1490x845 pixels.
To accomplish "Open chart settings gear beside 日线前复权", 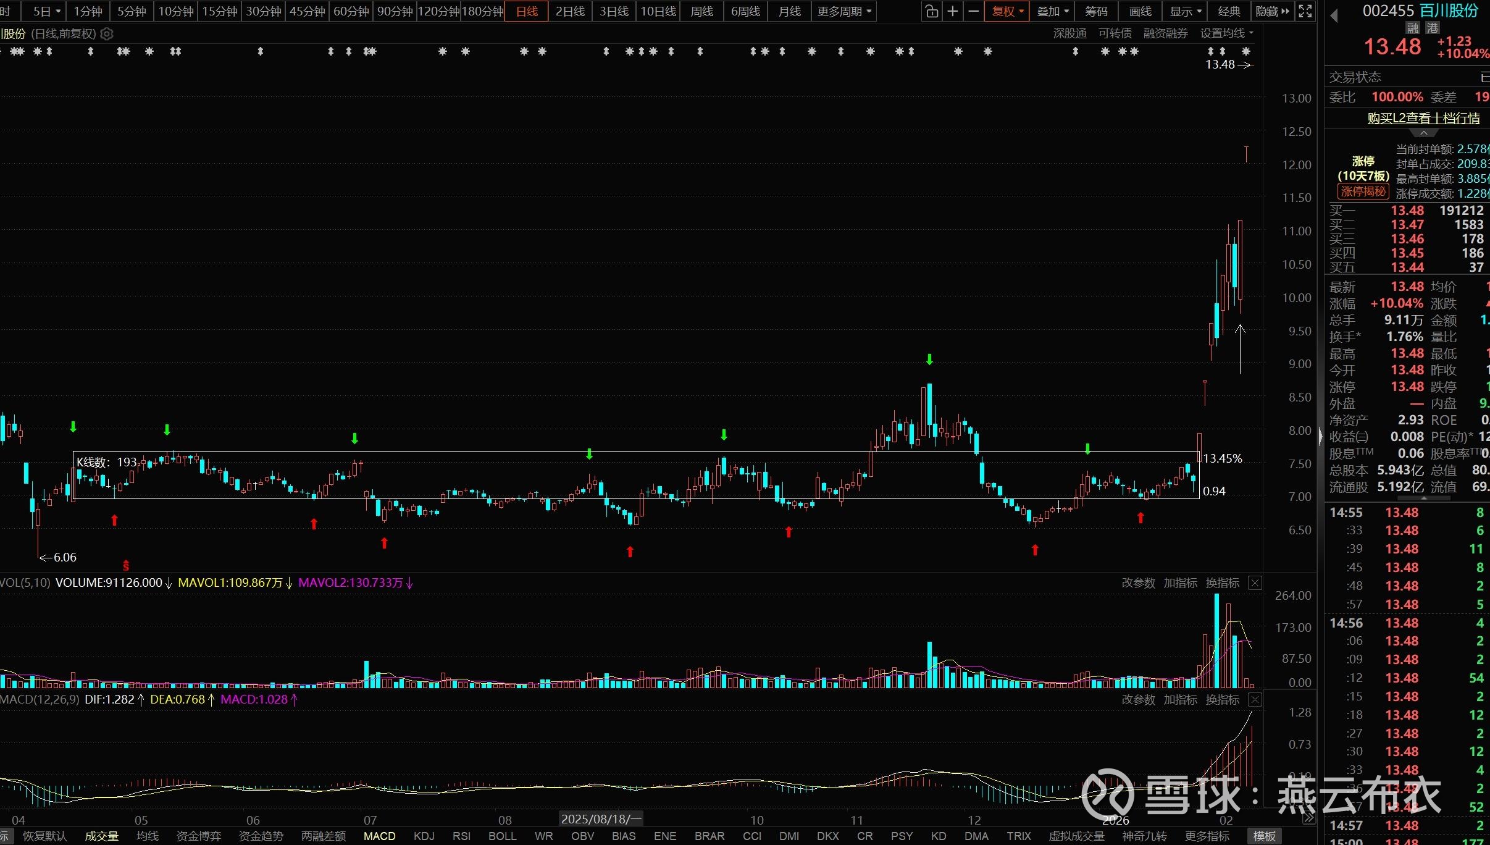I will [107, 34].
